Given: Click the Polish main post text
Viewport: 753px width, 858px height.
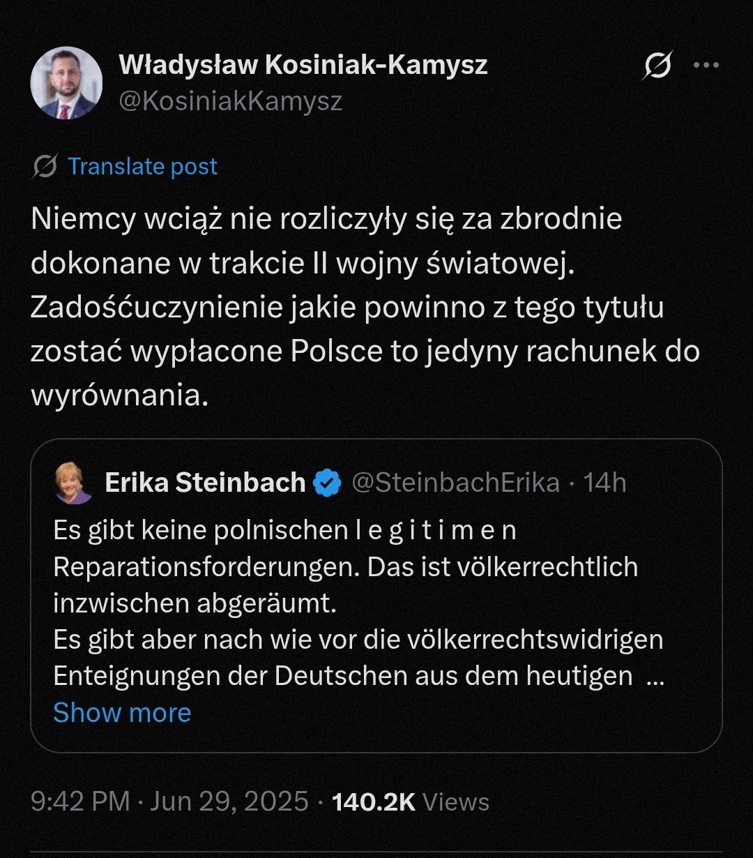Looking at the screenshot, I should (363, 307).
